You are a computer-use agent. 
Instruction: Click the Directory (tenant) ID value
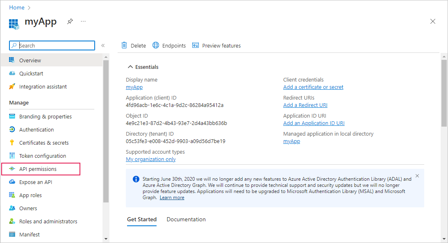pos(175,141)
